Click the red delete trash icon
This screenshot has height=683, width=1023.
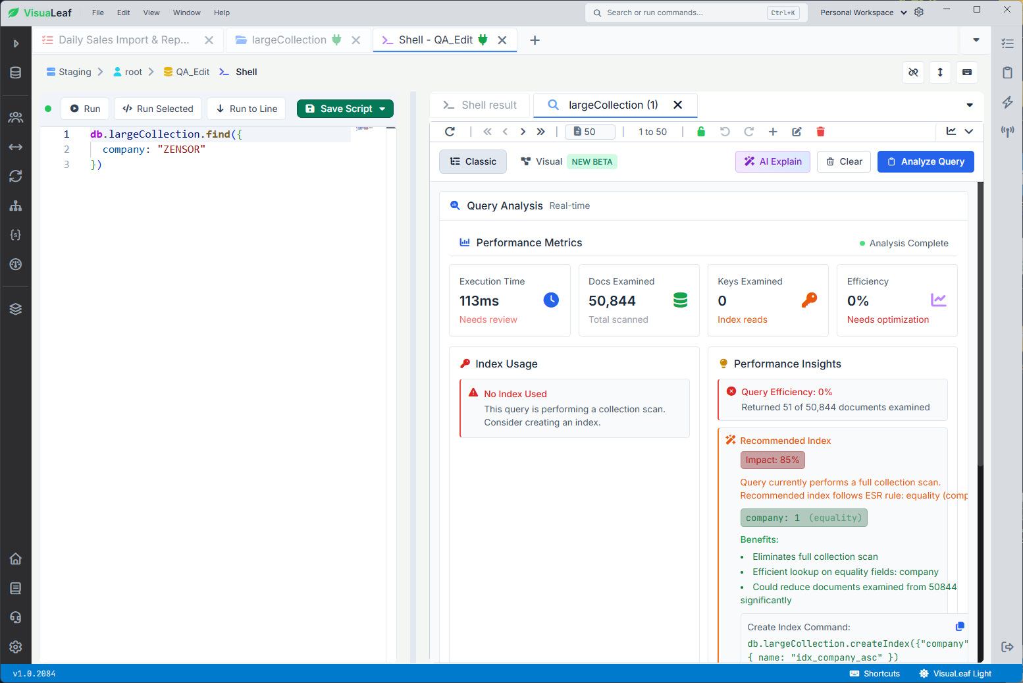pos(820,132)
